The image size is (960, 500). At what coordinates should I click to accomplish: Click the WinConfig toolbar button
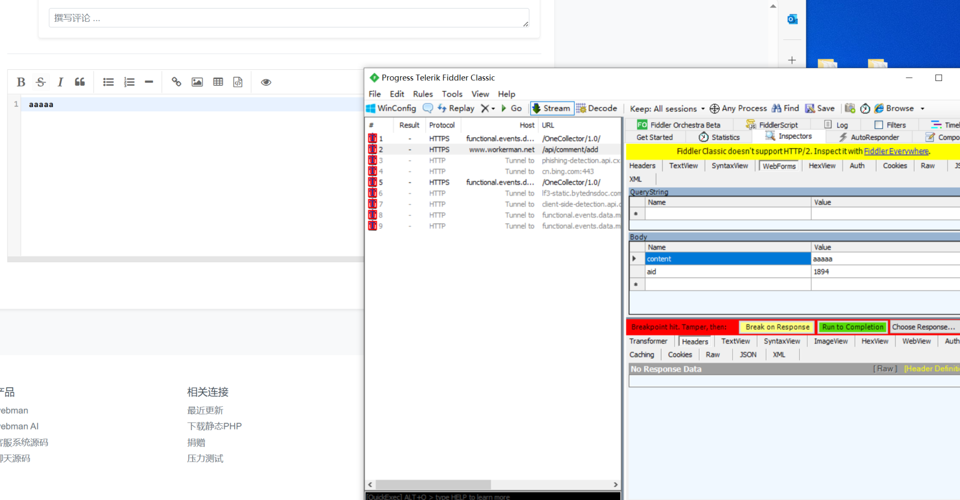point(391,108)
